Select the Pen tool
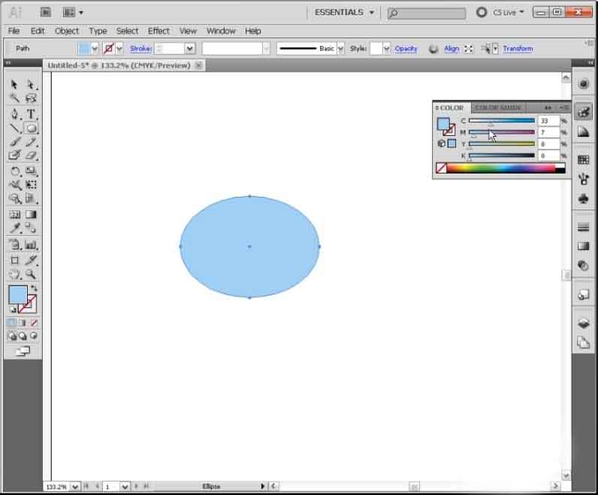Viewport: 598px width, 495px height. point(14,113)
